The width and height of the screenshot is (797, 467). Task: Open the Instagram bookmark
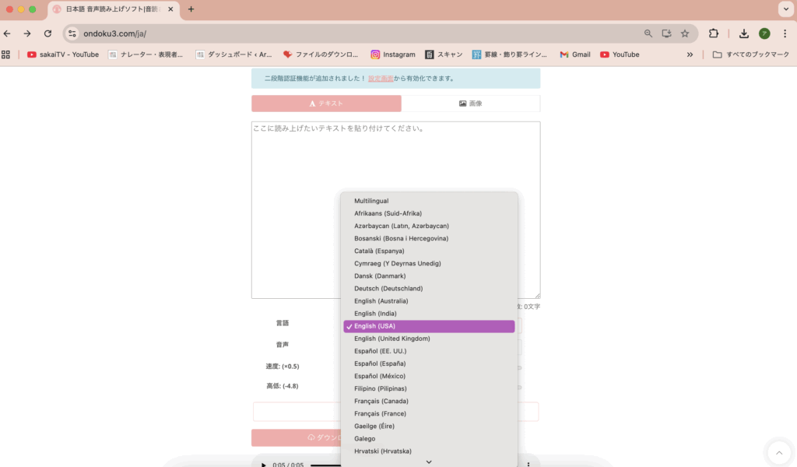392,54
